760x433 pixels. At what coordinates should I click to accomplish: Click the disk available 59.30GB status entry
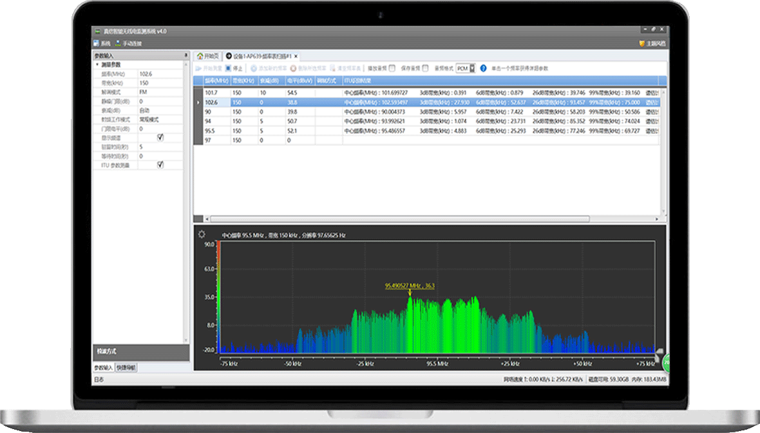(608, 379)
